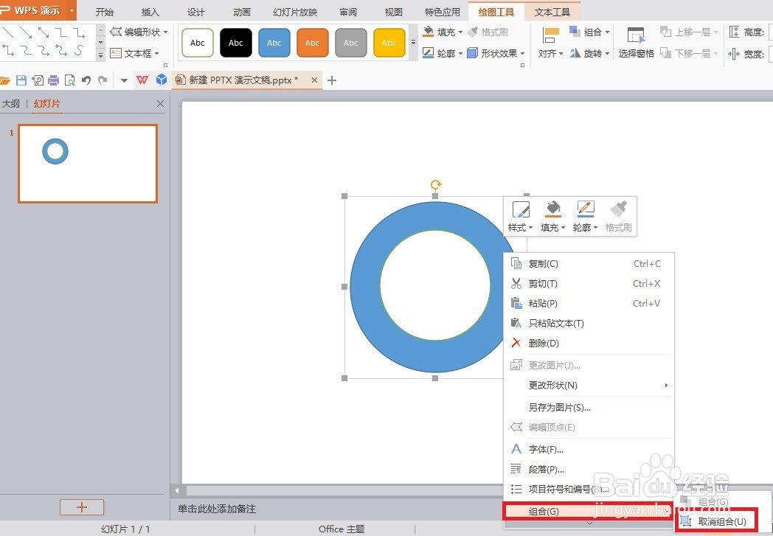
Task: Switch to the 幻灯片放映 ribbon tab
Action: [295, 12]
